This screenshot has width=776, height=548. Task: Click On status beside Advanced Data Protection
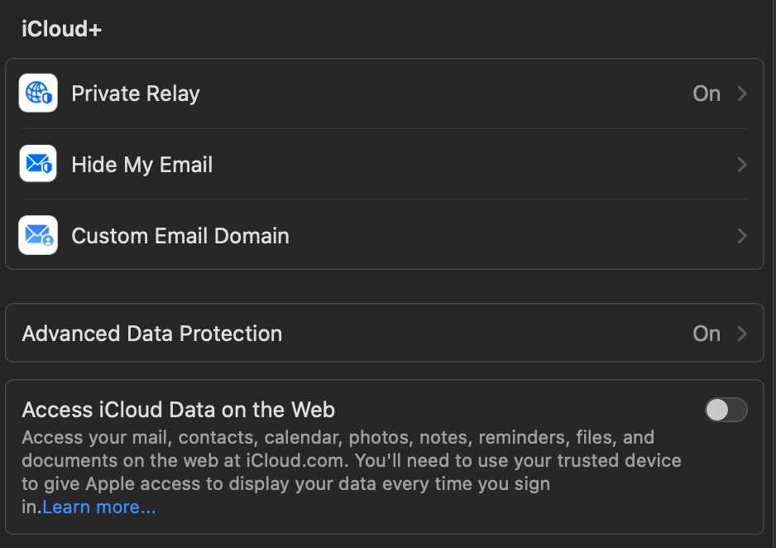(707, 334)
